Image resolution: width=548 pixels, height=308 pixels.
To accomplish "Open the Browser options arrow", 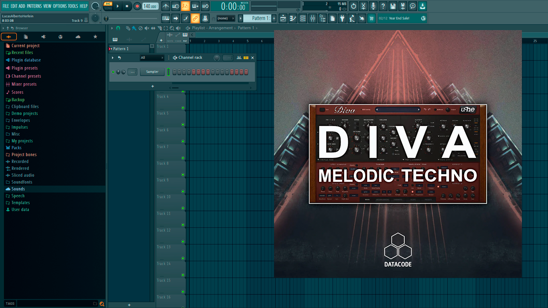I will point(3,28).
